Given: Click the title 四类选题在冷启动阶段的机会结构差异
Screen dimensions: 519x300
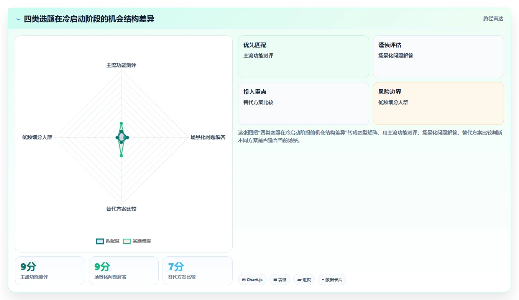Looking at the screenshot, I should [x=89, y=19].
